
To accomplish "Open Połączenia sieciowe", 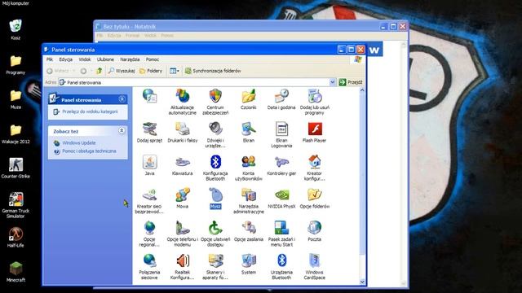I will [149, 266].
